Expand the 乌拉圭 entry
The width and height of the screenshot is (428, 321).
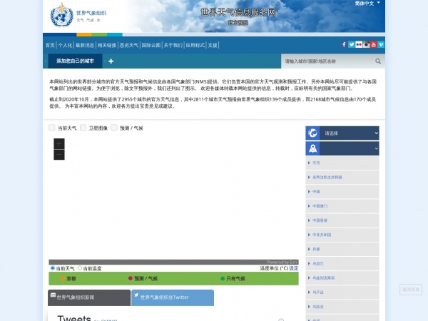pos(342,307)
